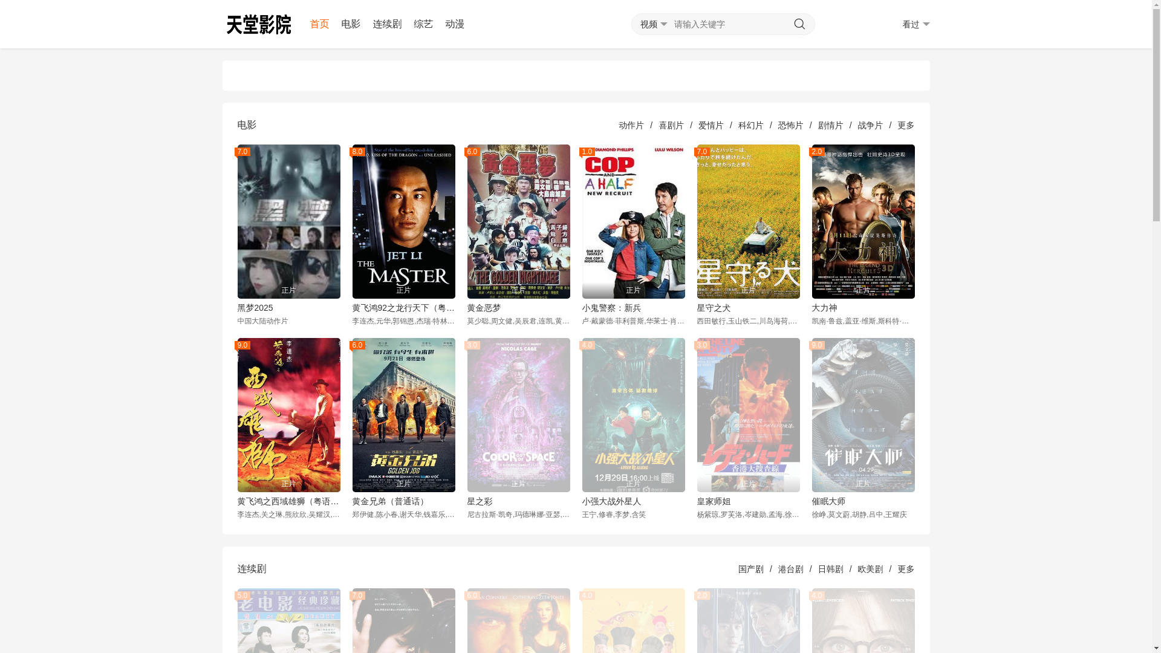Filter movies by 喜剧片
Viewport: 1161px width, 653px height.
tap(671, 125)
